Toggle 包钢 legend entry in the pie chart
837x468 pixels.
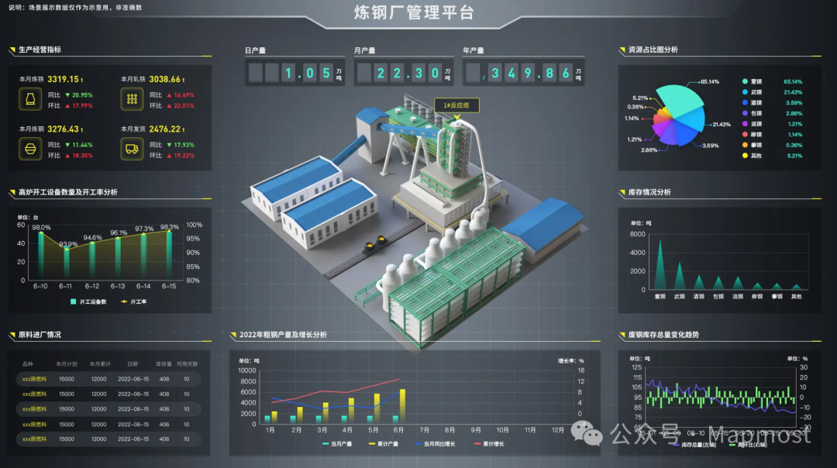752,113
